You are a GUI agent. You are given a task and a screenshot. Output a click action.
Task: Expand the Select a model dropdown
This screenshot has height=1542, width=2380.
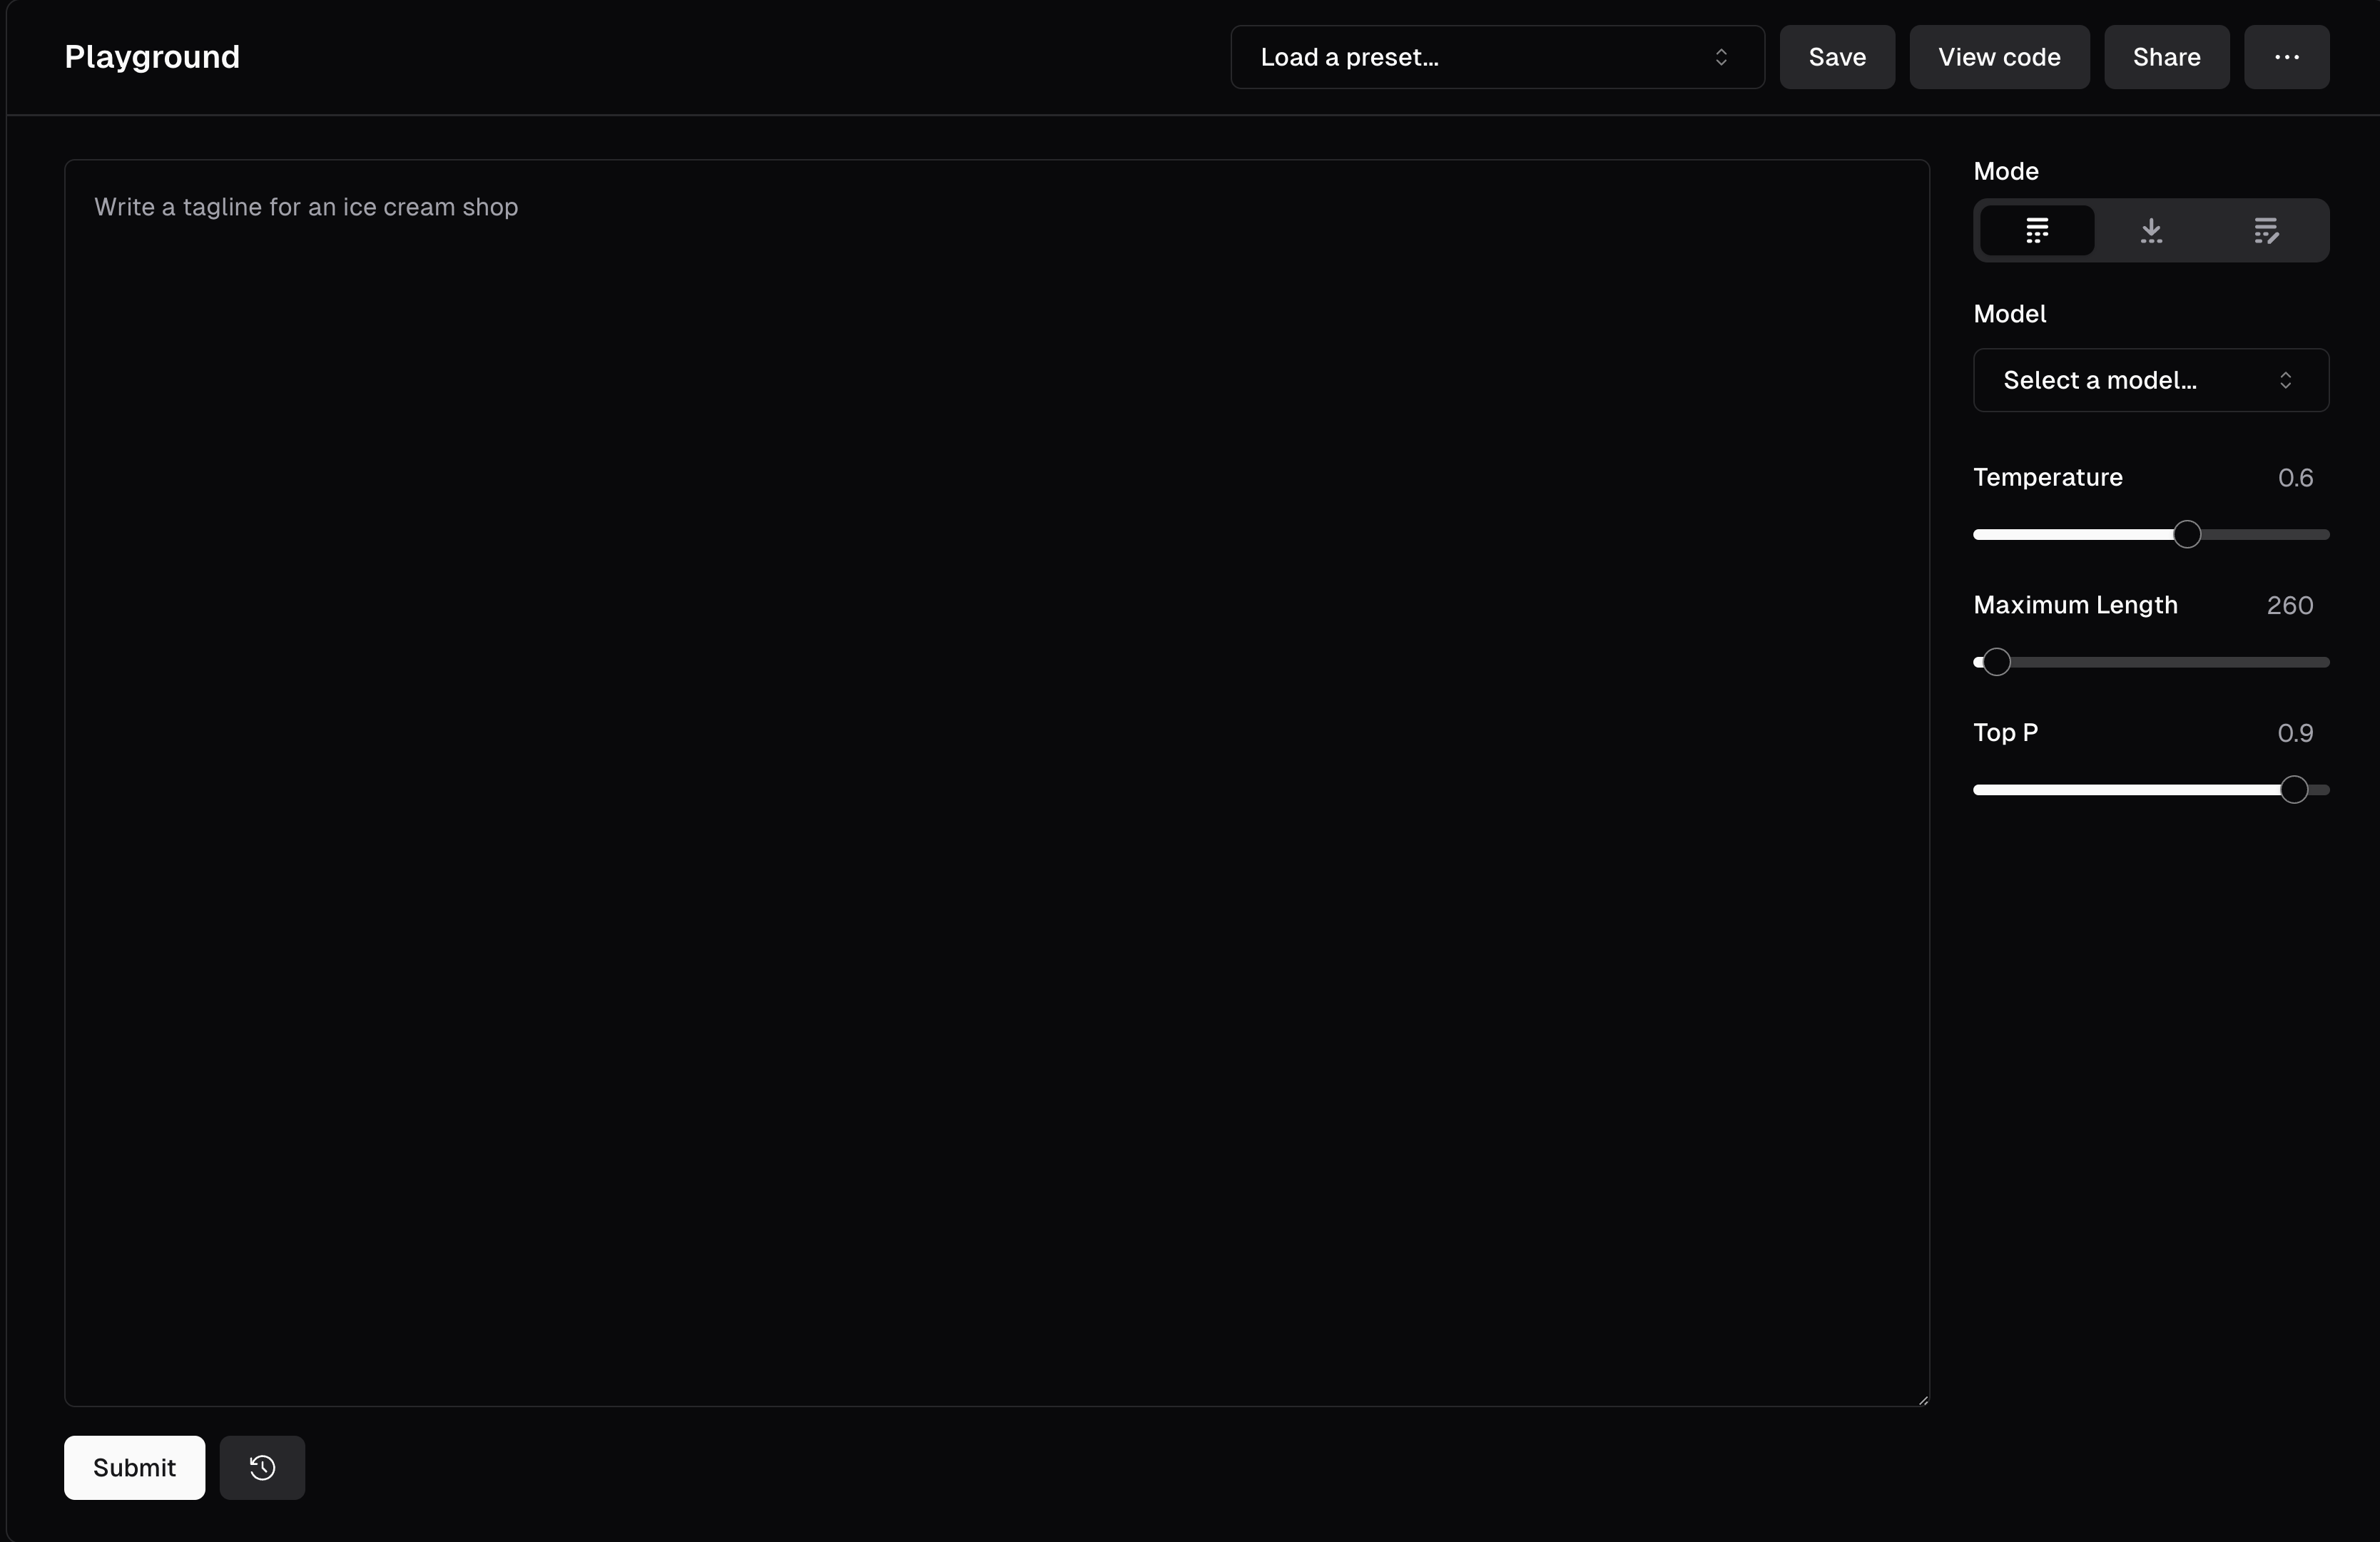[2150, 380]
